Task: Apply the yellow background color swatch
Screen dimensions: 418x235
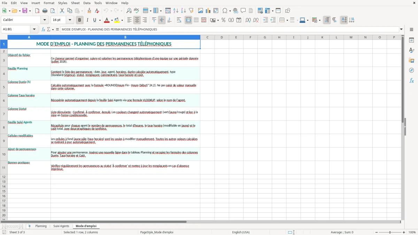Action: 117,20
